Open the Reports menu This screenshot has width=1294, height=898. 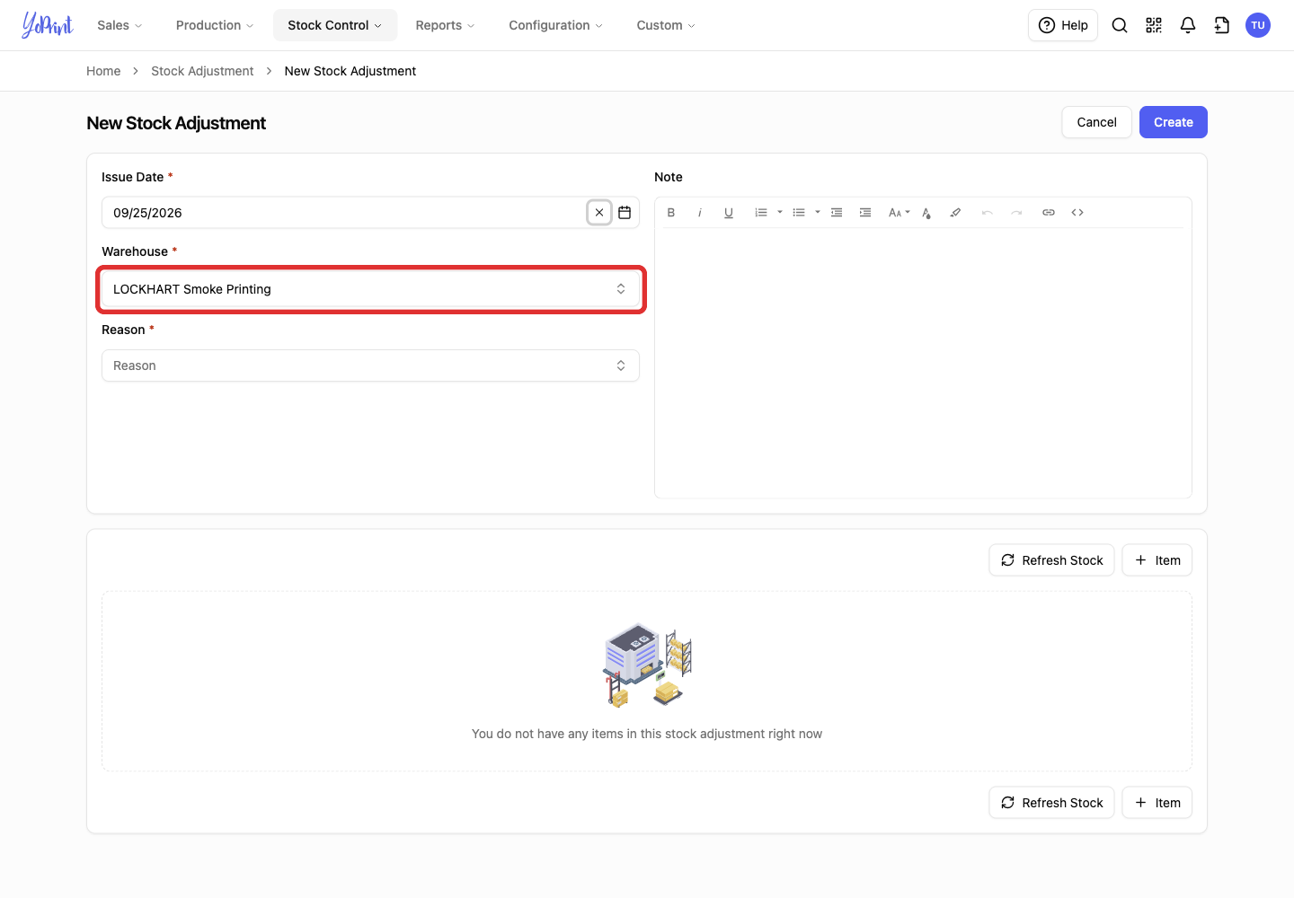point(445,25)
